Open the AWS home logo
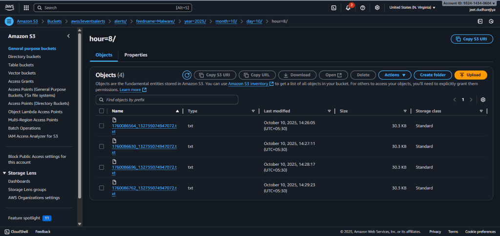This screenshot has width=500, height=236. tap(9, 8)
